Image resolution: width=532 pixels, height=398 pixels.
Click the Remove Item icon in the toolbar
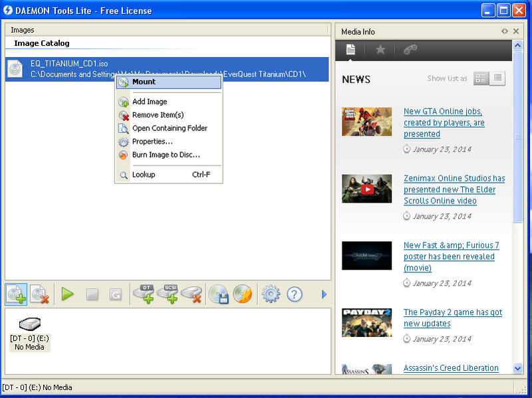coord(39,294)
